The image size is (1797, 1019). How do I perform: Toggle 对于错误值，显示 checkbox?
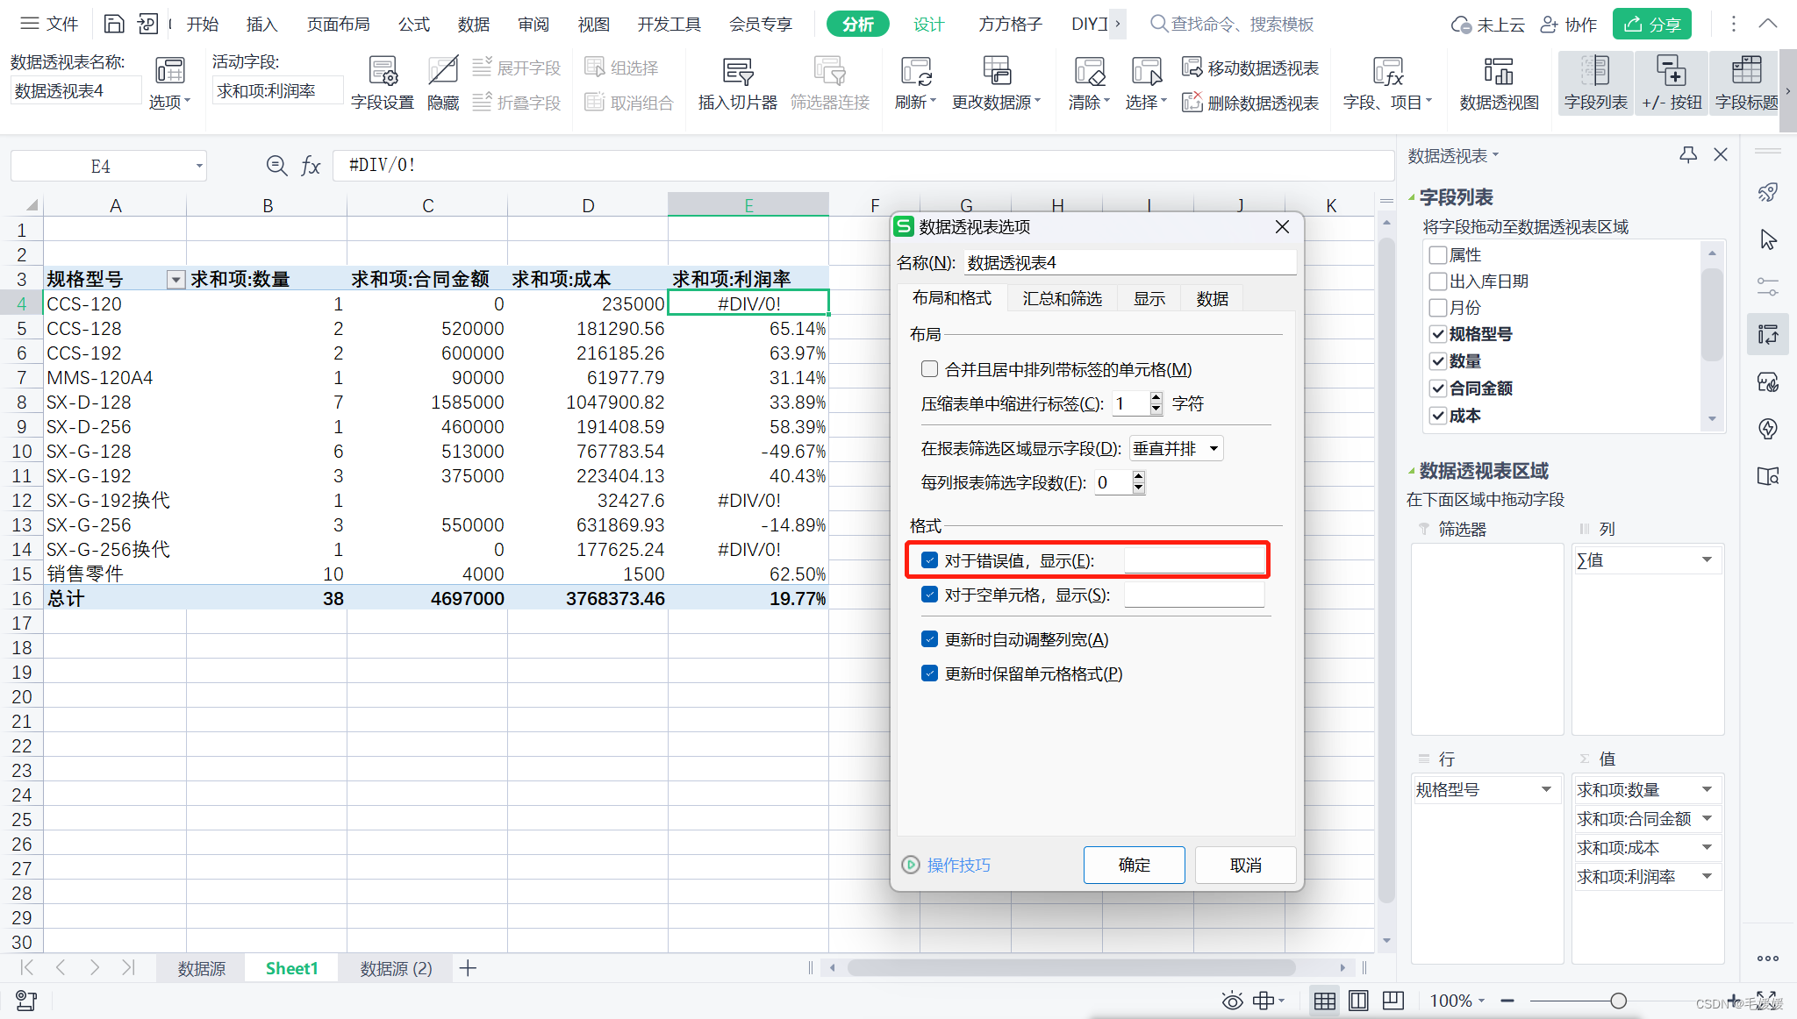coord(929,561)
